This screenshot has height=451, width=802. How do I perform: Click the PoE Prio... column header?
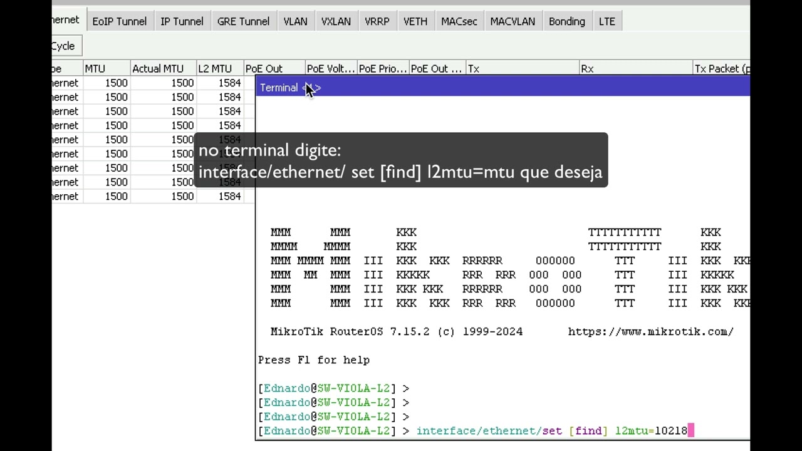coord(383,69)
